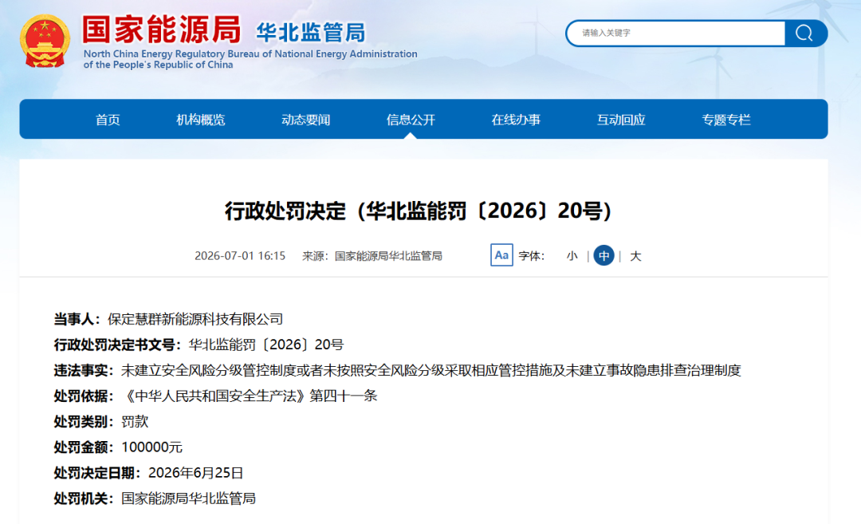This screenshot has width=861, height=524.
Task: Click the Aa font size icon
Action: [501, 255]
